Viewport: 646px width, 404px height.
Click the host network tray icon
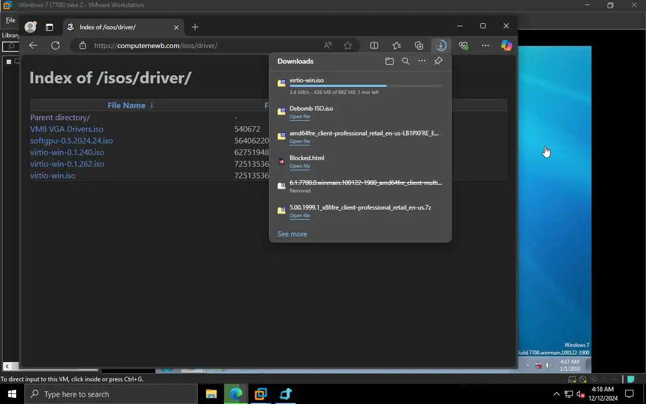pyautogui.click(x=569, y=394)
